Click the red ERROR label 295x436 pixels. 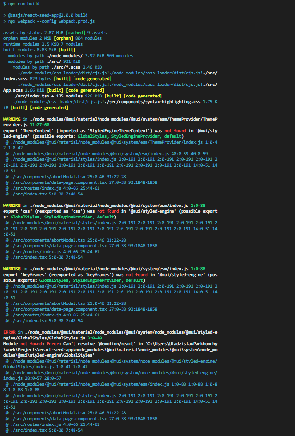(10, 332)
